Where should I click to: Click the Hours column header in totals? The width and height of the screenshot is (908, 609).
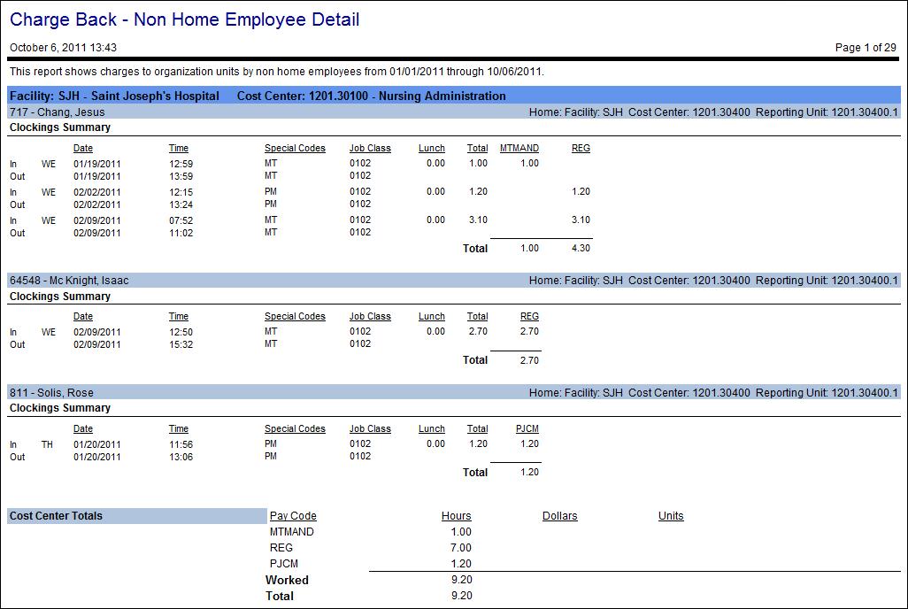[456, 516]
